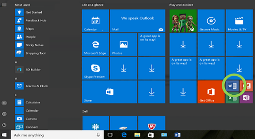255x139 pixels.
Task: Open the Word tile circled in green
Action: tap(232, 86)
